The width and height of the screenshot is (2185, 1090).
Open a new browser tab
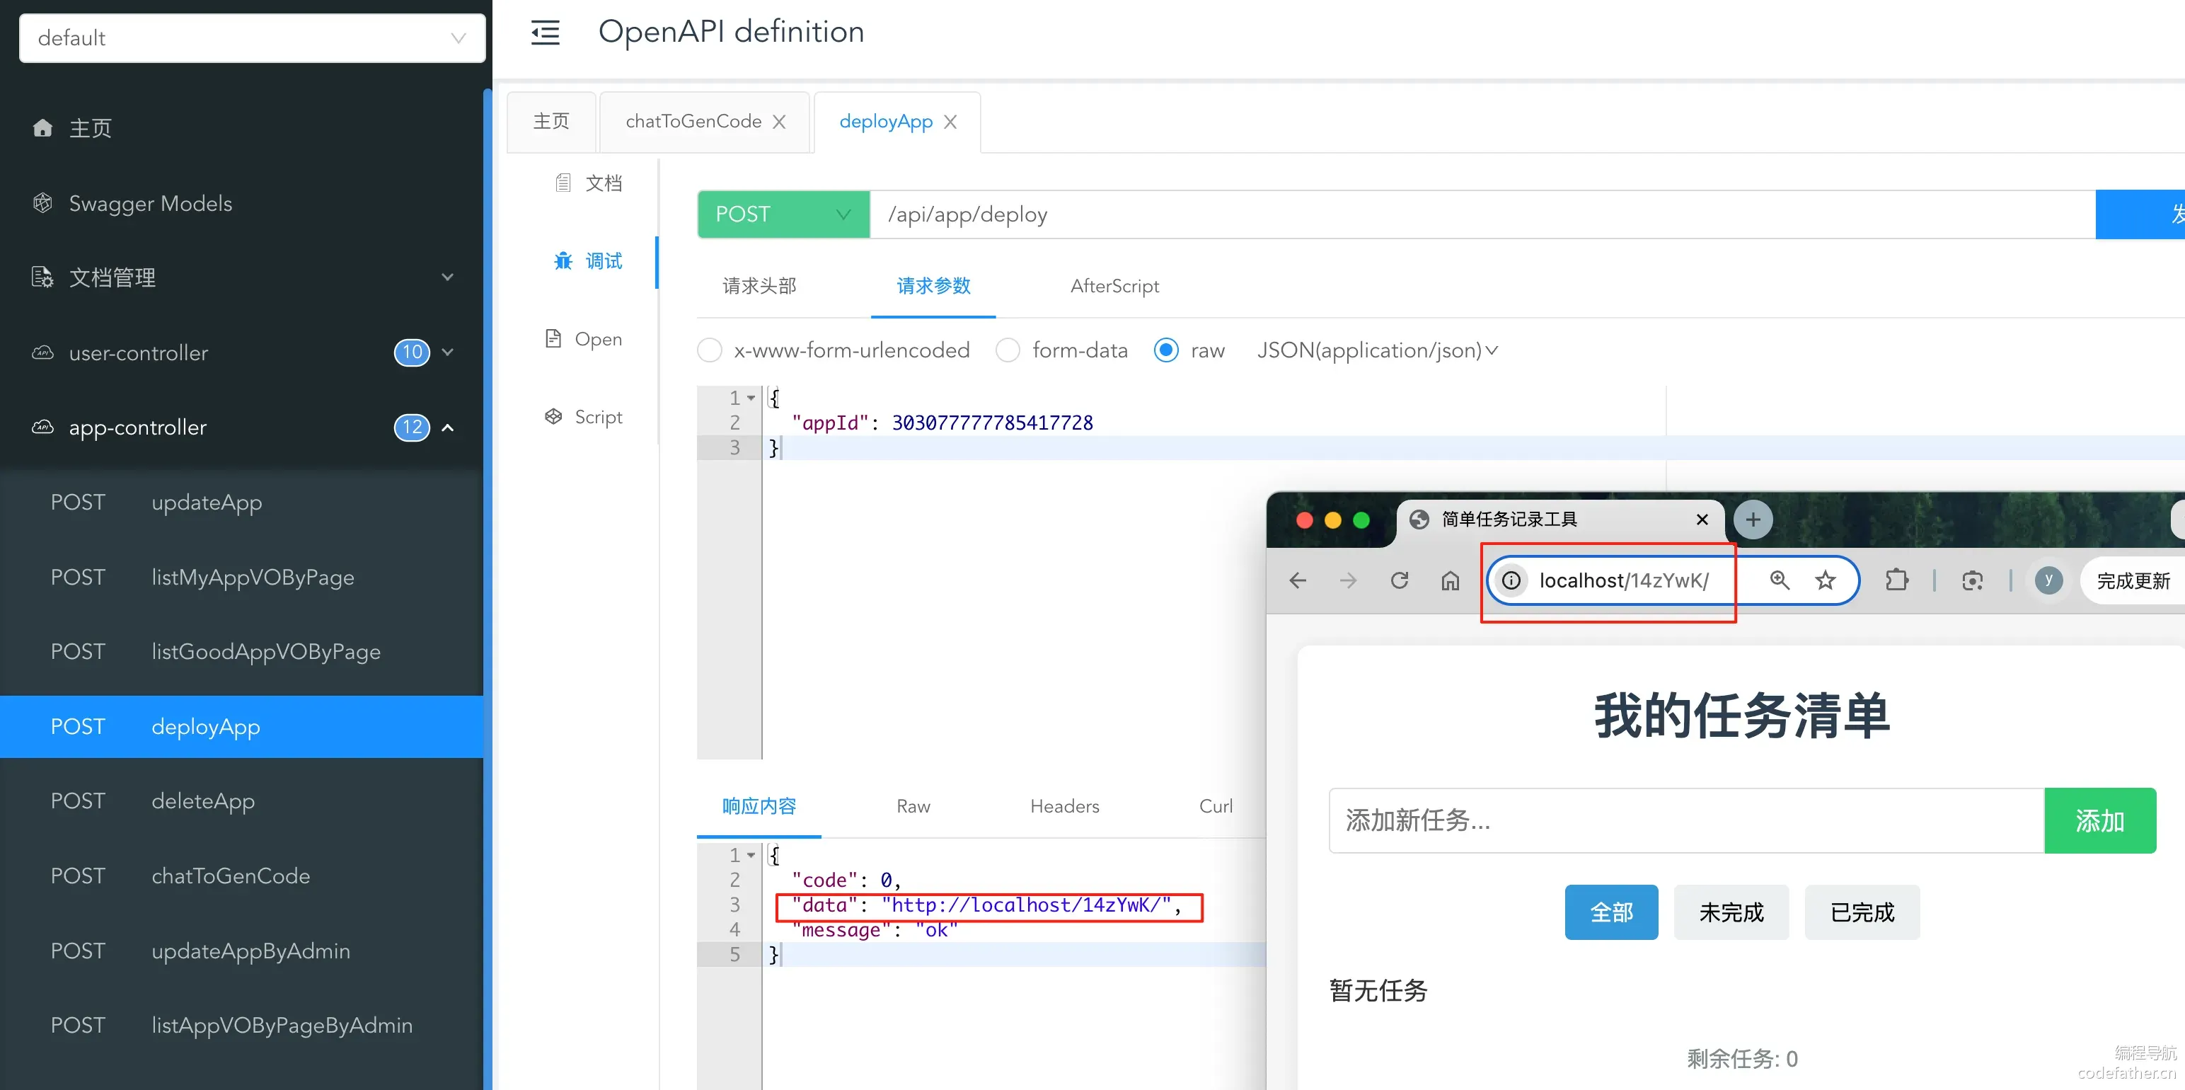coord(1753,519)
